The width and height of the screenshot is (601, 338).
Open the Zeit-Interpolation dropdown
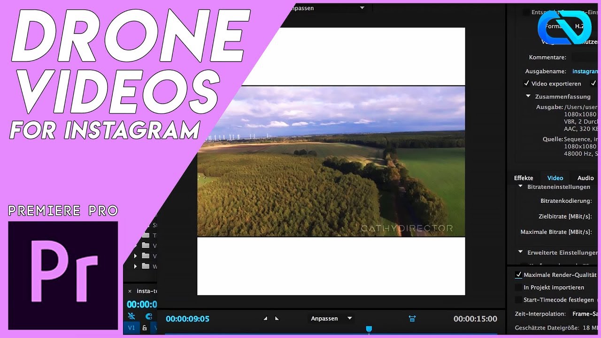coord(585,314)
